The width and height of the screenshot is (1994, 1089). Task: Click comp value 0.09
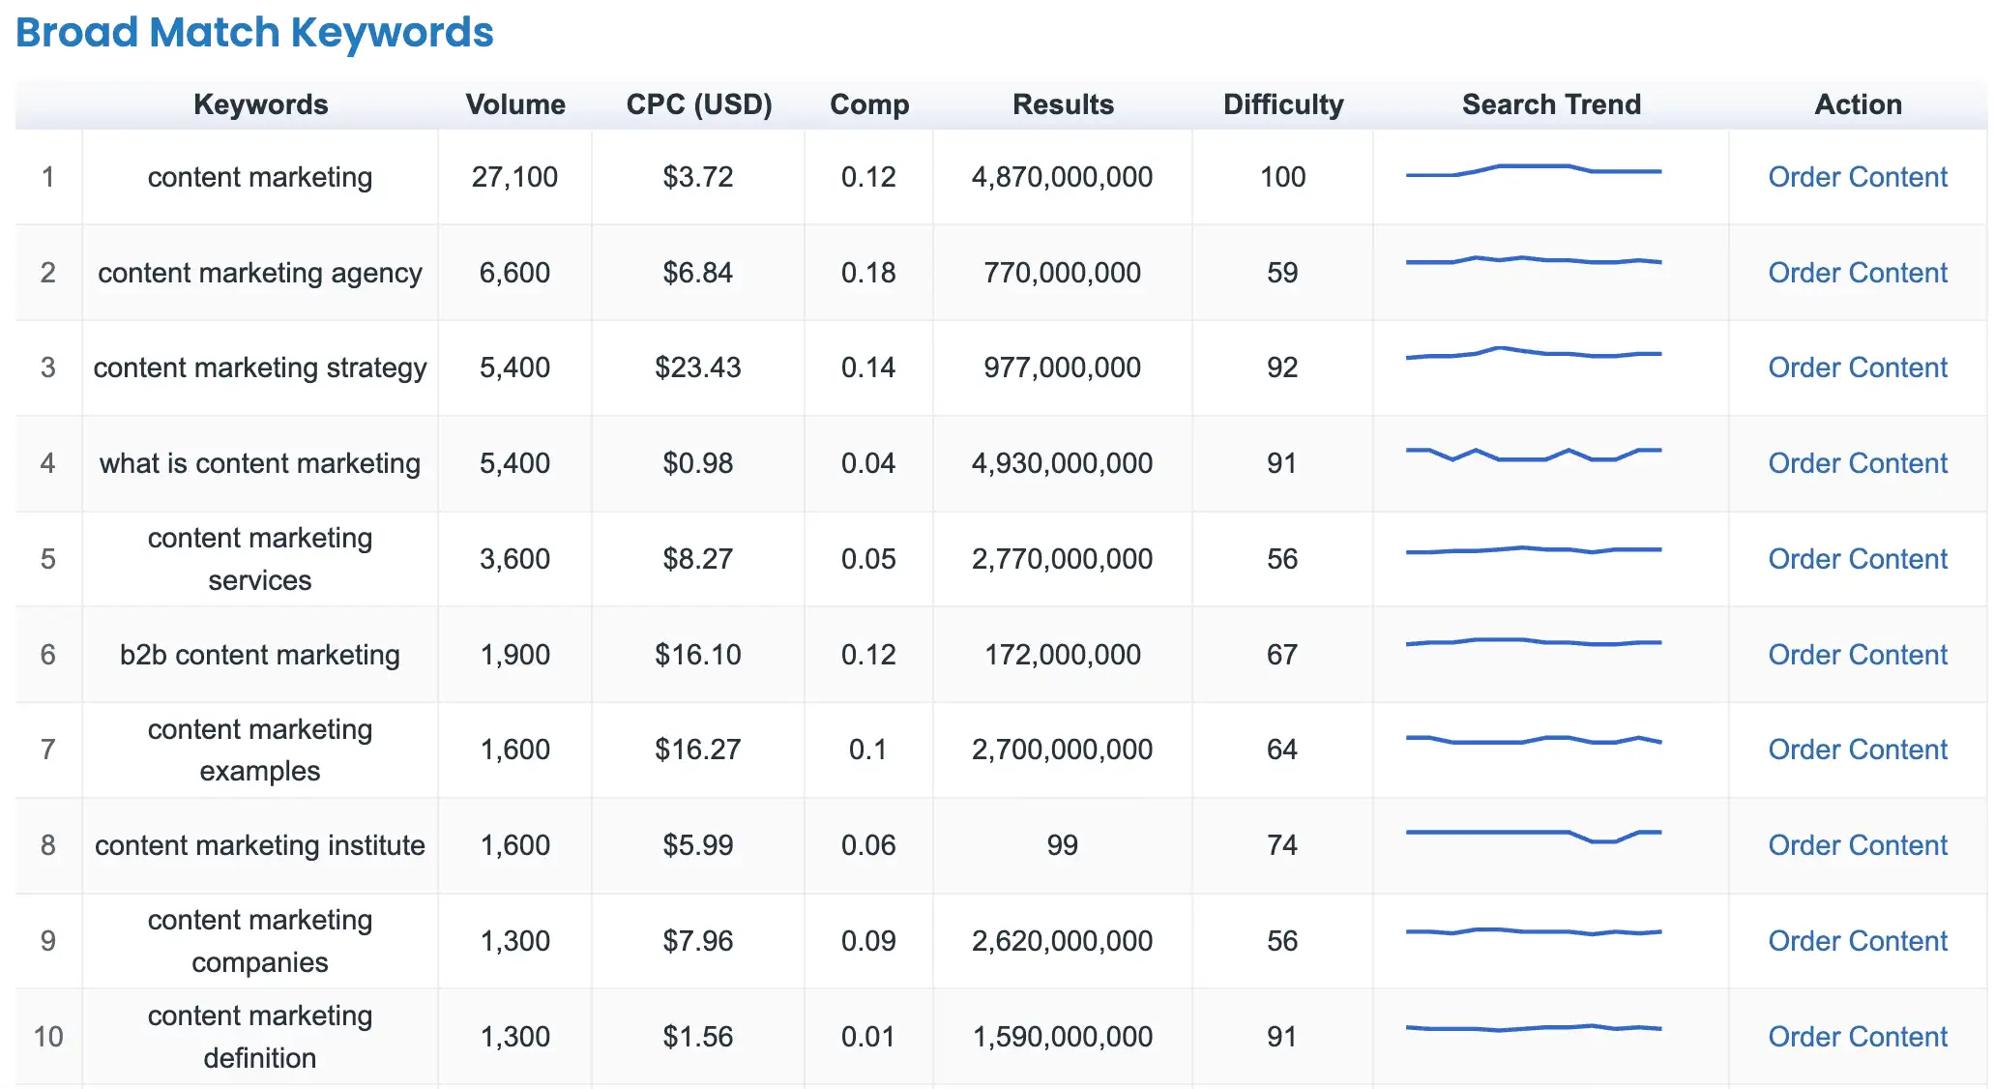coord(868,941)
